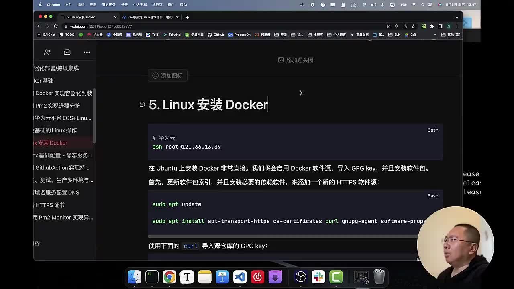Bookmark this page with the star icon
The width and height of the screenshot is (514, 289).
point(413,26)
